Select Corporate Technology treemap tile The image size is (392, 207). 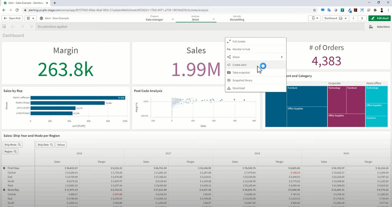[x=337, y=99]
